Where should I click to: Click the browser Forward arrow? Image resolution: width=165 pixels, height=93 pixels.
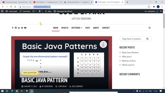click(x=7, y=7)
